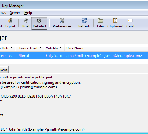
Task: Open the Files tool
Action: pyautogui.click(x=101, y=23)
